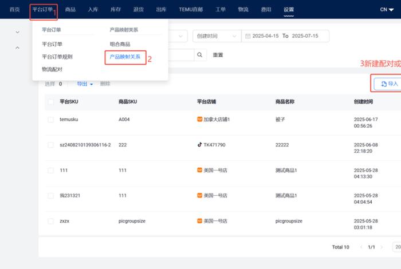Image resolution: width=401 pixels, height=269 pixels.
Task: Select 组合商品 submenu entry
Action: [120, 44]
